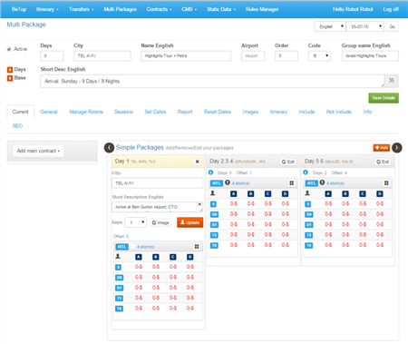Click the Log off link
The width and height of the screenshot is (408, 344).
point(391,9)
